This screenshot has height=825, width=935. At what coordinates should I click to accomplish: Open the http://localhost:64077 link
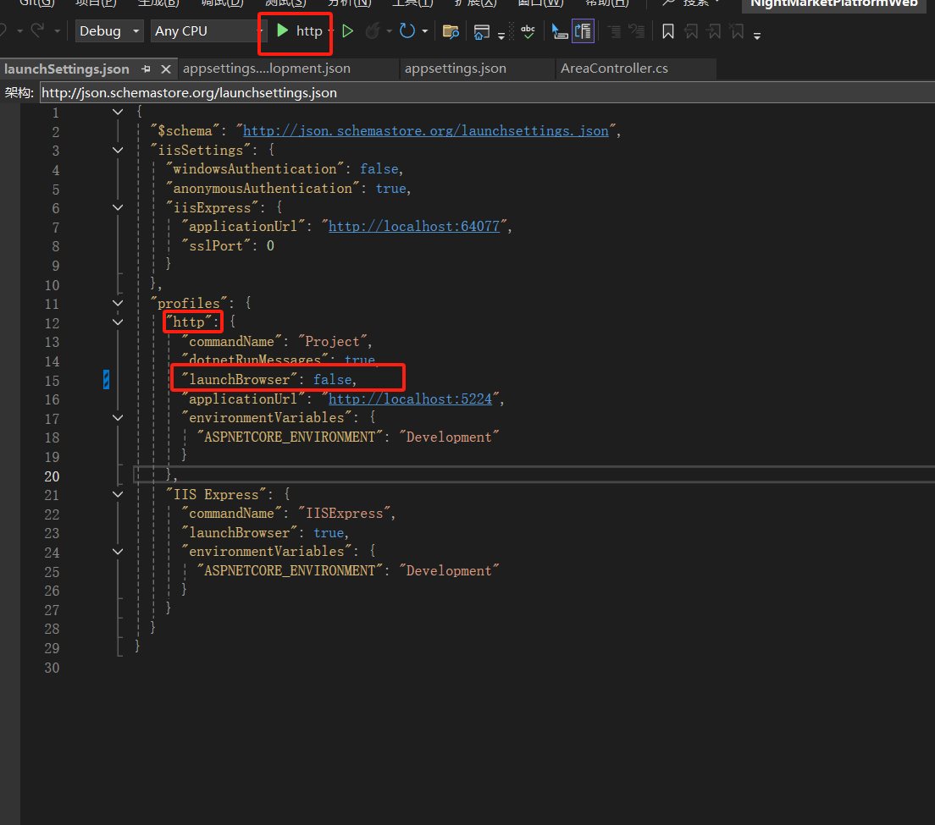coord(414,227)
